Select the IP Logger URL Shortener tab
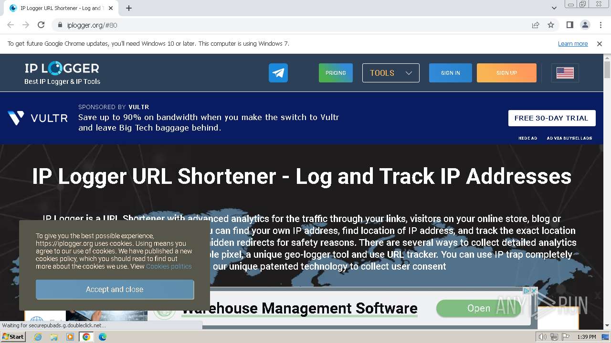 [x=62, y=8]
